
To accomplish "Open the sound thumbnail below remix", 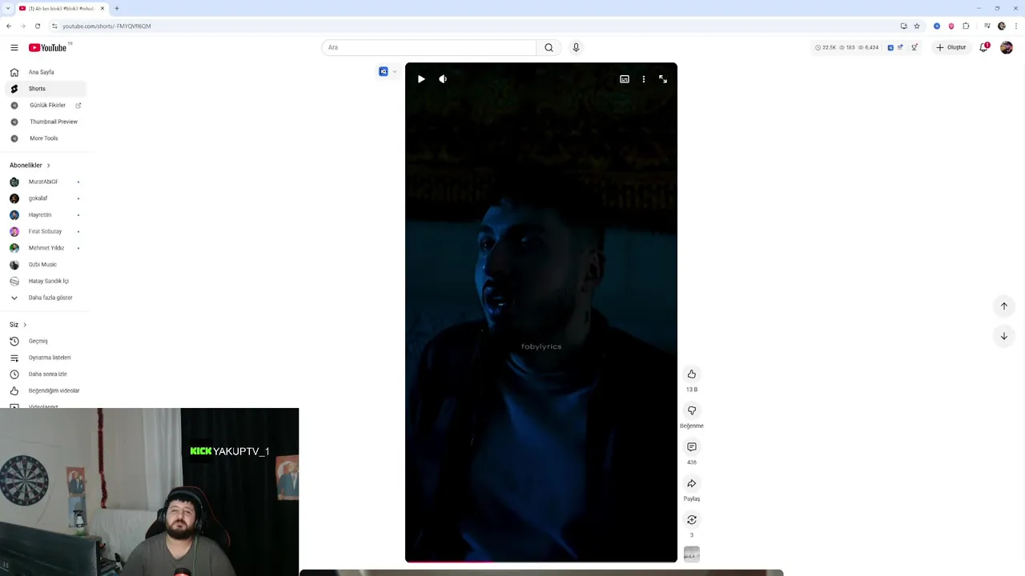I will click(692, 554).
